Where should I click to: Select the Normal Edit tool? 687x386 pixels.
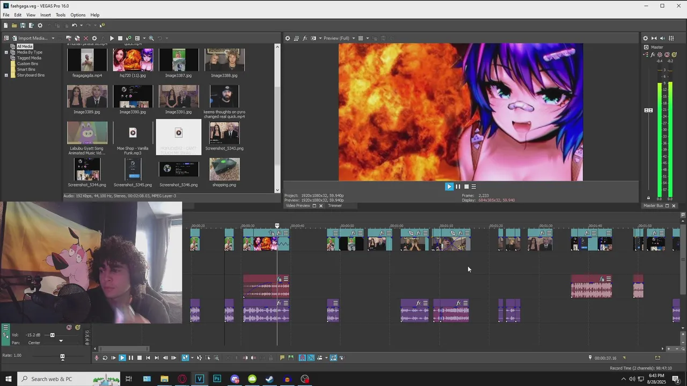185,358
